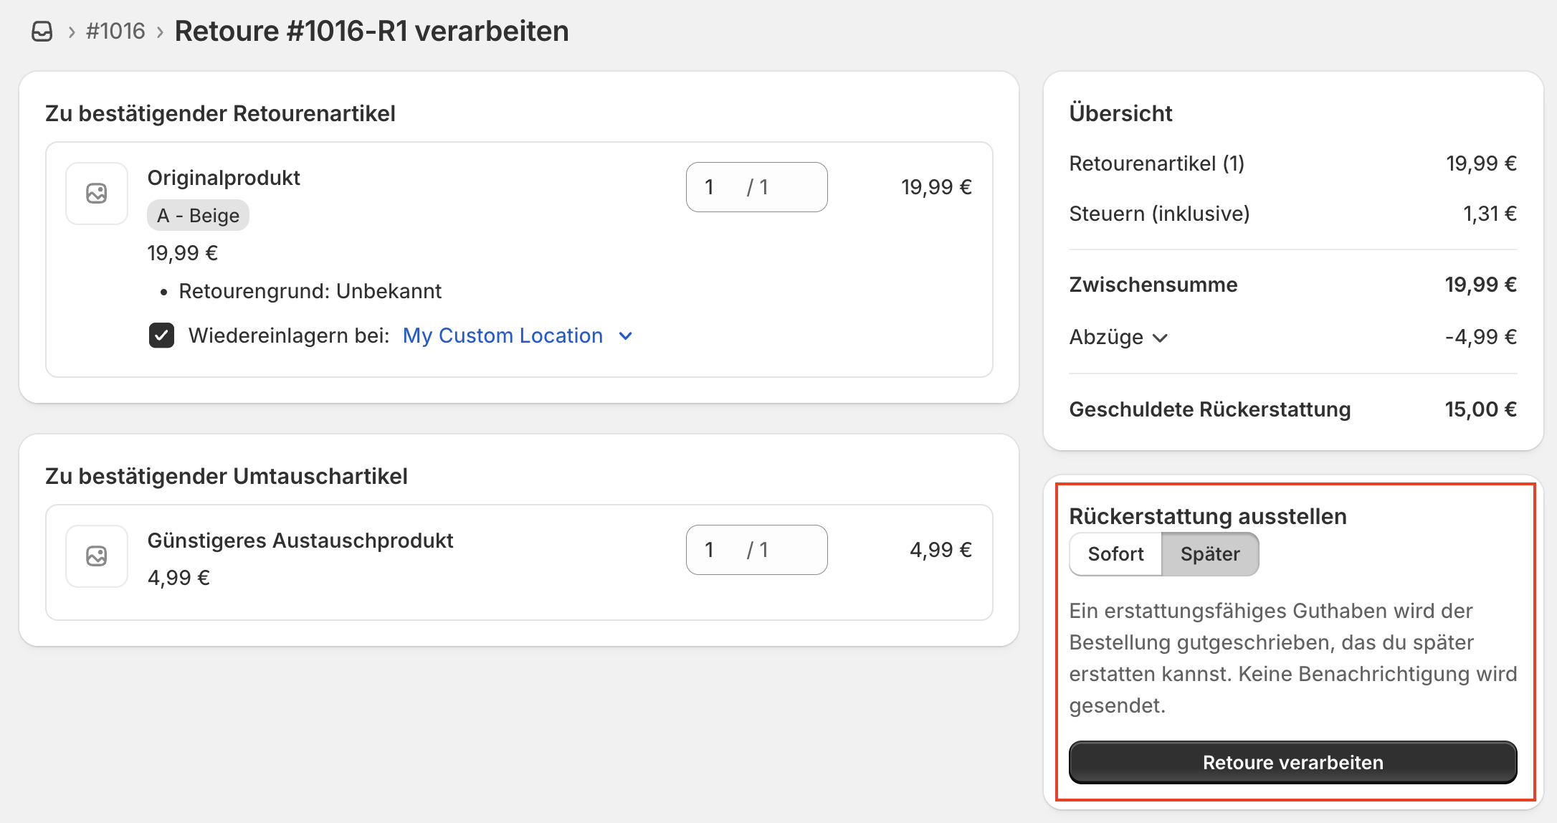Click the Geschuldete Rückerstattung amount 15,00 €
This screenshot has height=823, width=1557.
click(x=1480, y=409)
